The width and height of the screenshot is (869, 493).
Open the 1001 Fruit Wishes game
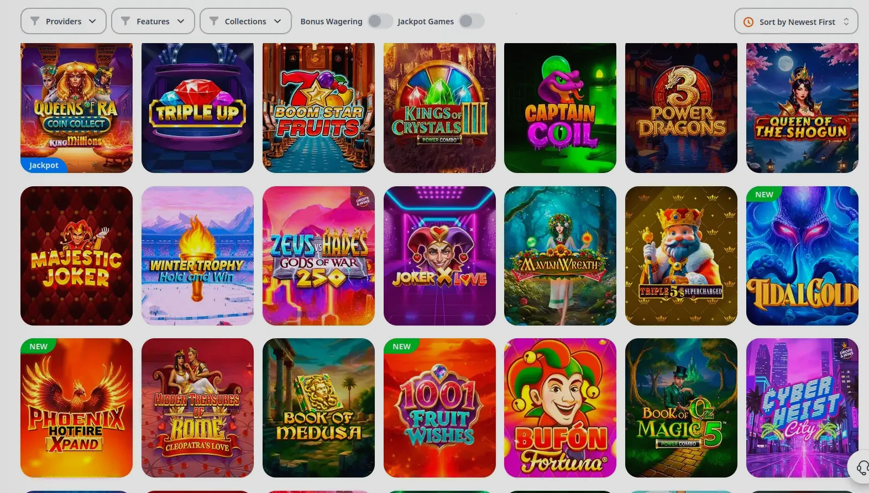coord(439,408)
